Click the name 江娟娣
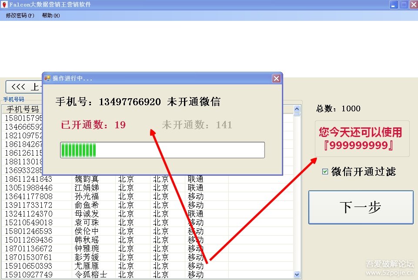This screenshot has width=418, height=280. [87, 187]
